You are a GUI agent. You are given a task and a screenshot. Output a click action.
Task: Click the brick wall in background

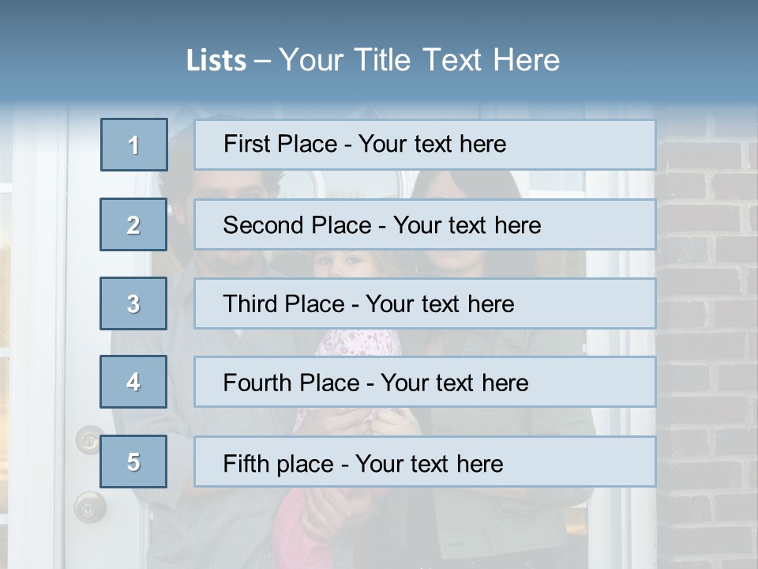706,339
